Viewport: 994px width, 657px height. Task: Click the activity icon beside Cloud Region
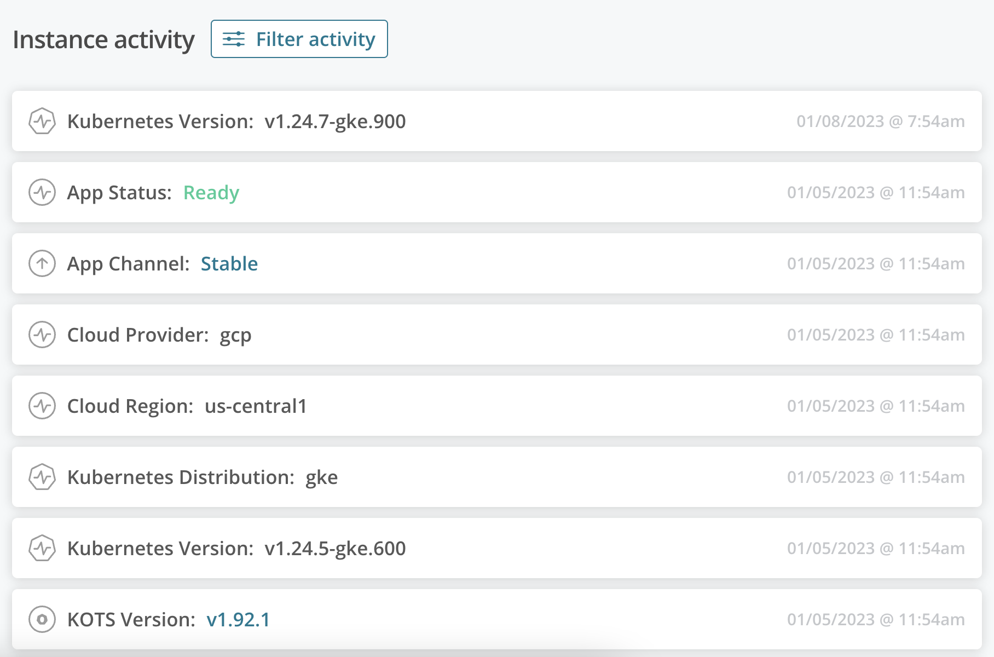(x=42, y=406)
